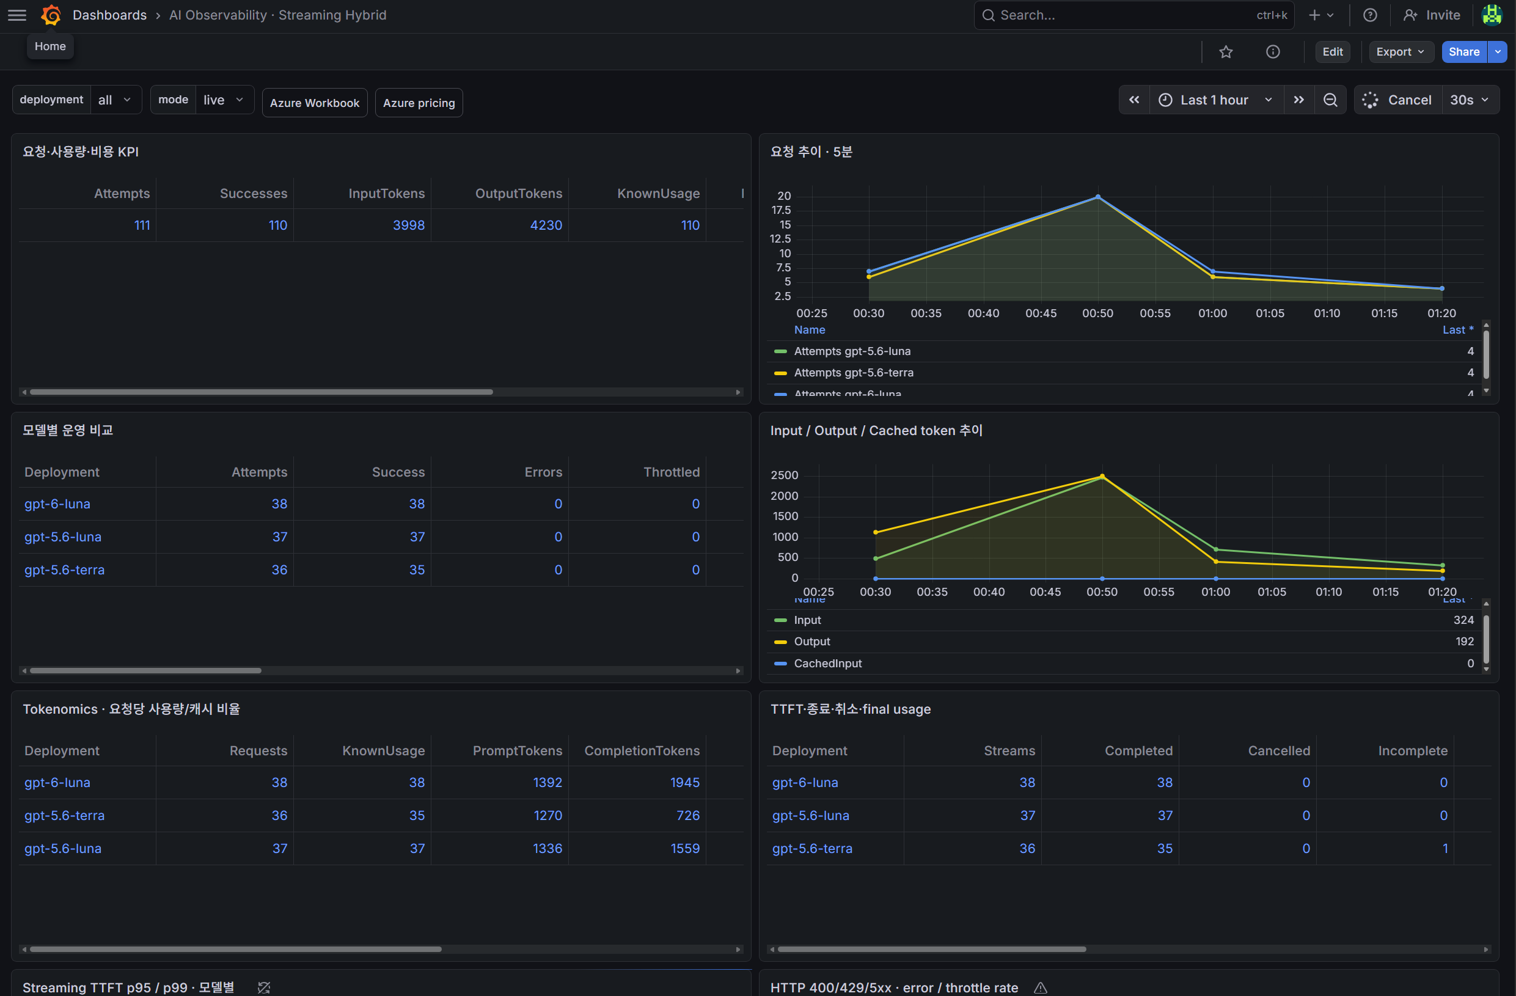This screenshot has height=996, width=1516.
Task: Toggle the Attempts gpt-5.6-terra legend series
Action: (854, 373)
